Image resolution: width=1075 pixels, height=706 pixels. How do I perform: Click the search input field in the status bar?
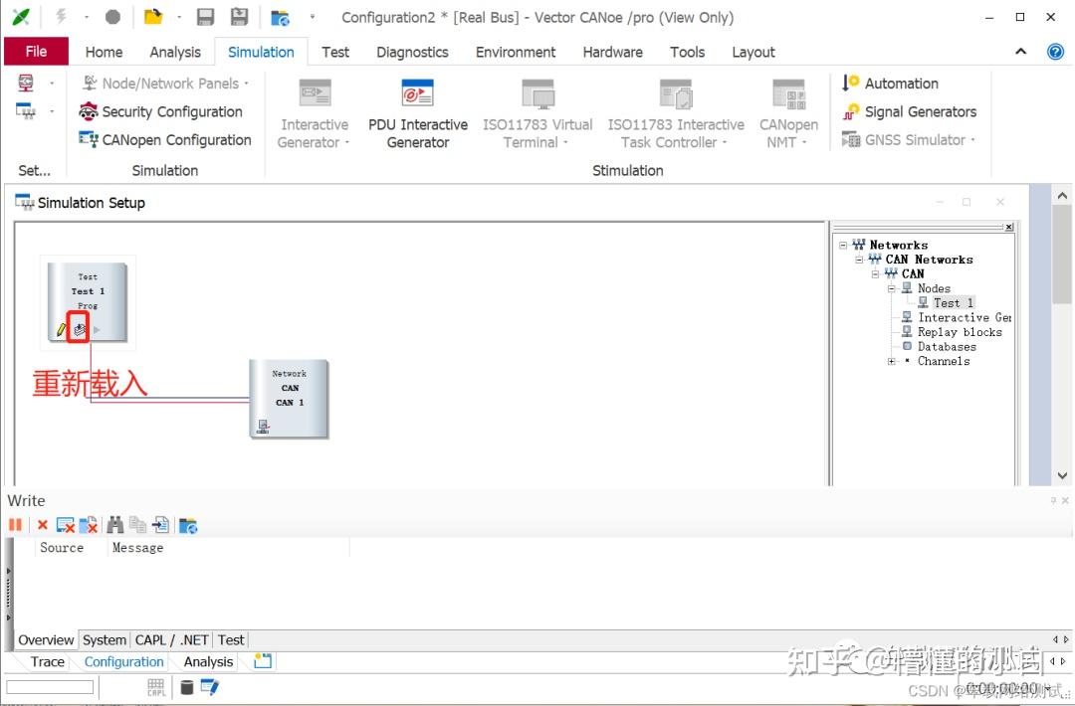(50, 686)
